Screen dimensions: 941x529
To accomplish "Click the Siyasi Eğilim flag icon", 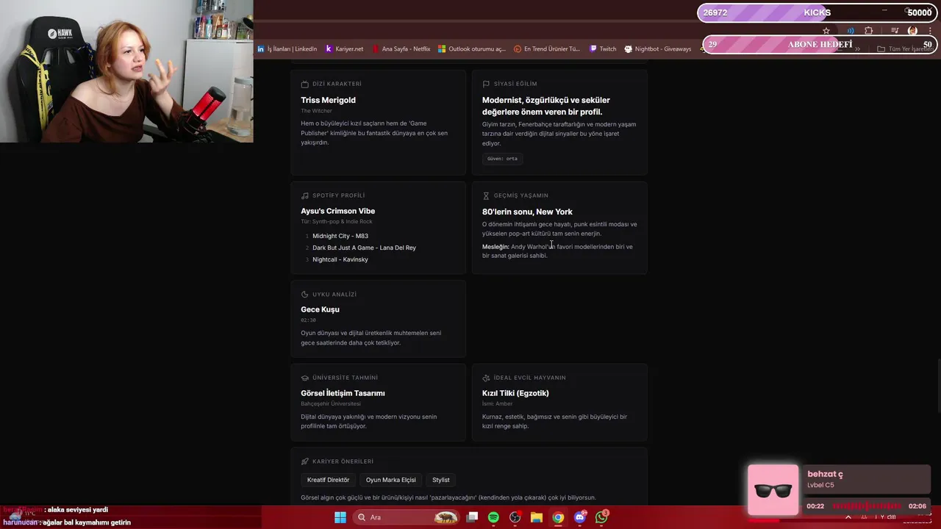I will [486, 84].
